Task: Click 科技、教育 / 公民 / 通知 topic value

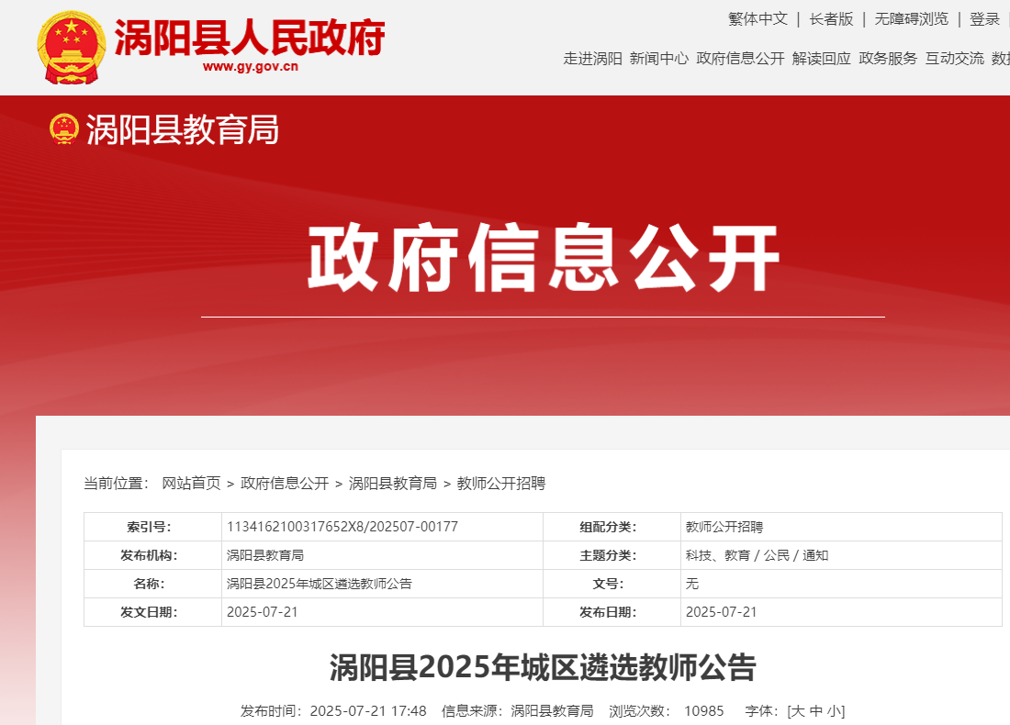Action: click(x=757, y=555)
